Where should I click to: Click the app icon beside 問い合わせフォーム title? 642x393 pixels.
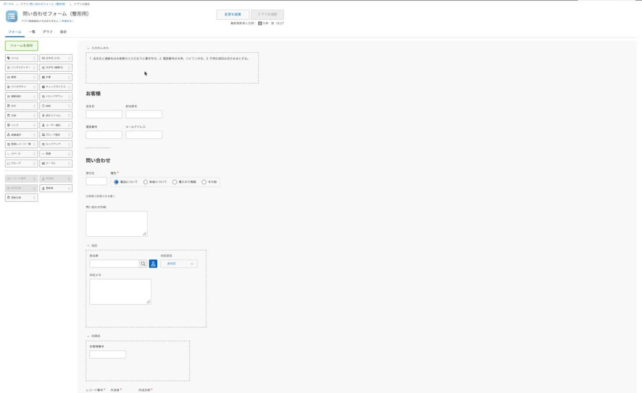click(12, 16)
